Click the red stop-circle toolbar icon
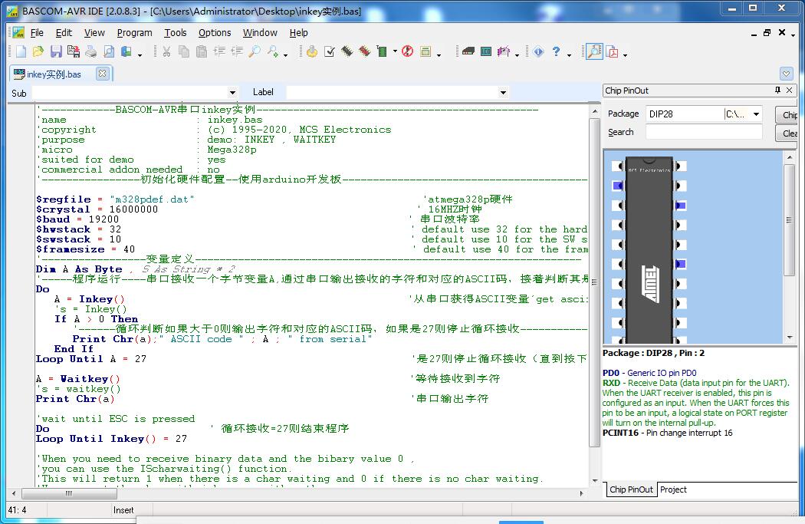The height and width of the screenshot is (524, 805). tap(408, 51)
